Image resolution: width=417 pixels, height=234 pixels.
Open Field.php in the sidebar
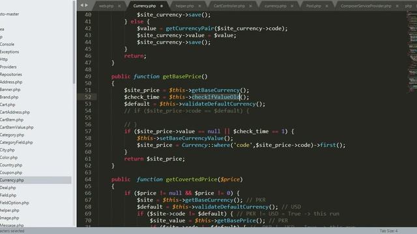(x=8, y=195)
